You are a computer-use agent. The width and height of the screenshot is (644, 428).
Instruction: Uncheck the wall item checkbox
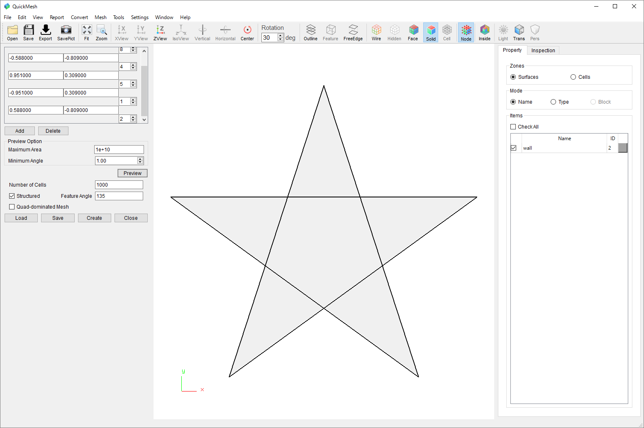514,148
